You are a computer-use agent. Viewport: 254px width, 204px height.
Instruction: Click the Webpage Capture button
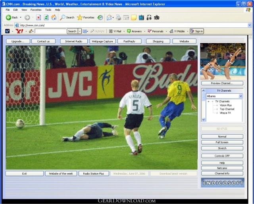pyautogui.click(x=102, y=41)
